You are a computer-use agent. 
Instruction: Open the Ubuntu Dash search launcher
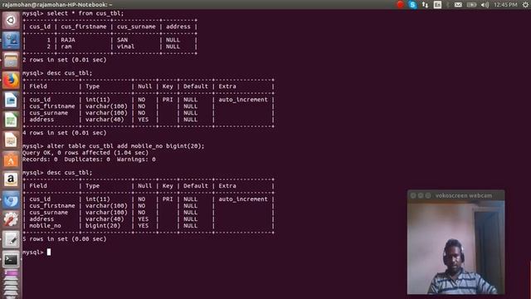(x=11, y=20)
